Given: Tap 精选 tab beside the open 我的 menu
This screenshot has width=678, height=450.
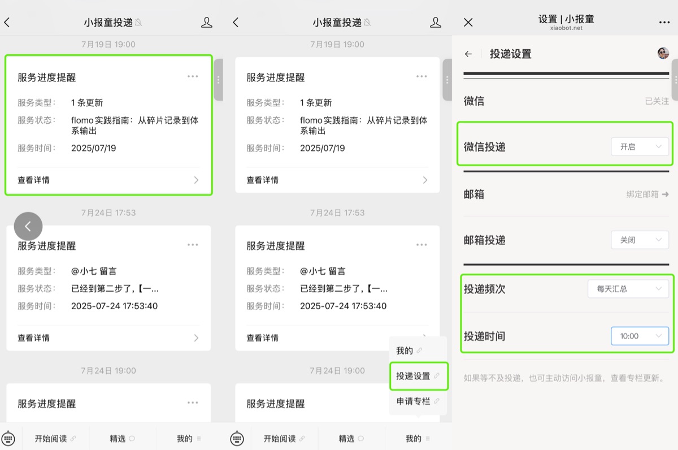Looking at the screenshot, I should click(x=350, y=439).
